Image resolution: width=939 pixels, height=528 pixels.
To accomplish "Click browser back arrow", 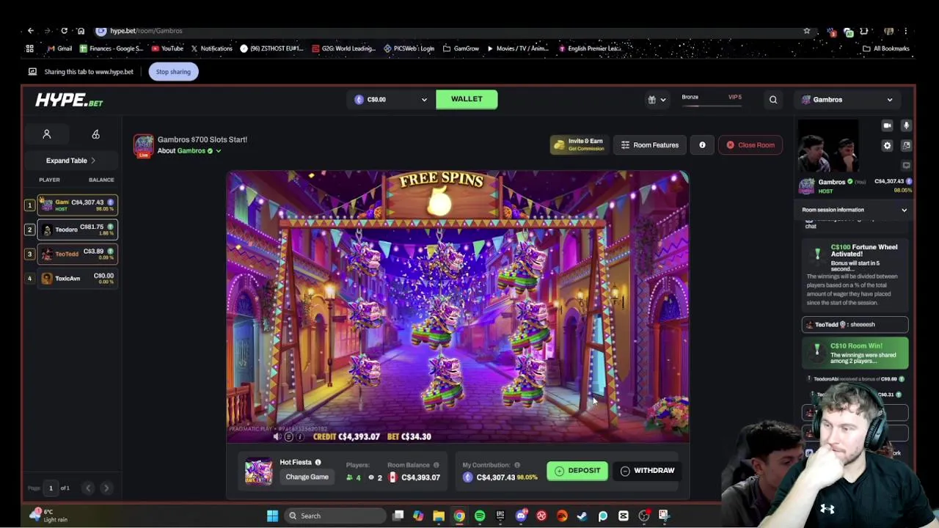I will click(30, 31).
